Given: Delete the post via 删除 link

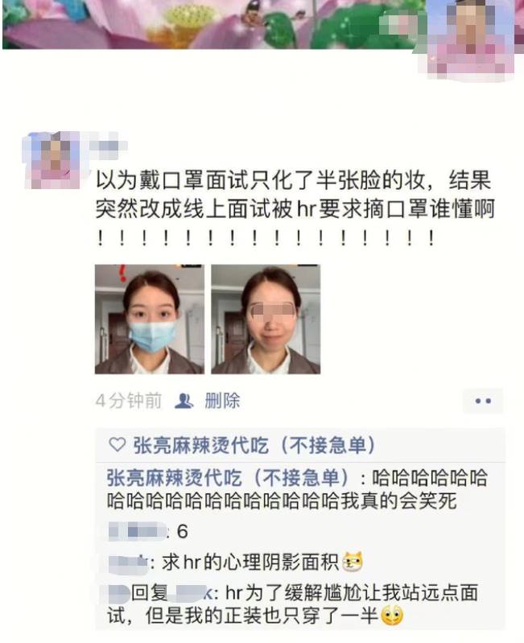Looking at the screenshot, I should 222,401.
